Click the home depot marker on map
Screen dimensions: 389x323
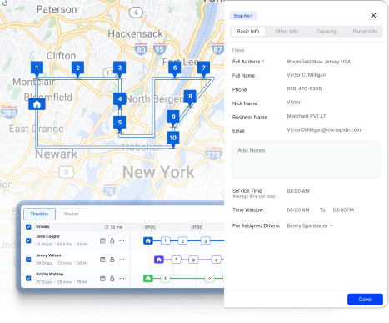pos(37,104)
